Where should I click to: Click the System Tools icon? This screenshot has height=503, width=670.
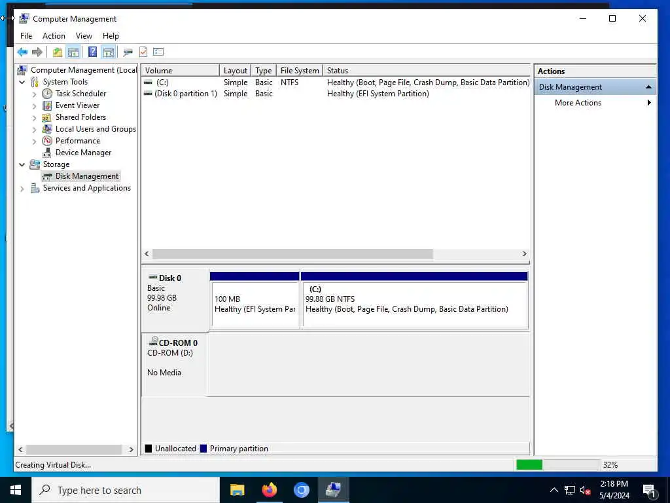(35, 82)
